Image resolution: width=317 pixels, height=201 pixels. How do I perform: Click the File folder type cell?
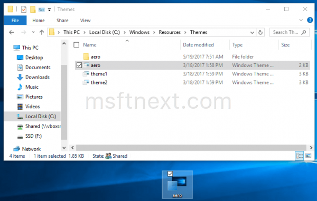click(x=243, y=56)
